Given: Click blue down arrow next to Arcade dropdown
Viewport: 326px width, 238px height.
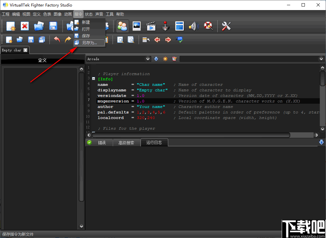Looking at the screenshot, I should pos(156,59).
